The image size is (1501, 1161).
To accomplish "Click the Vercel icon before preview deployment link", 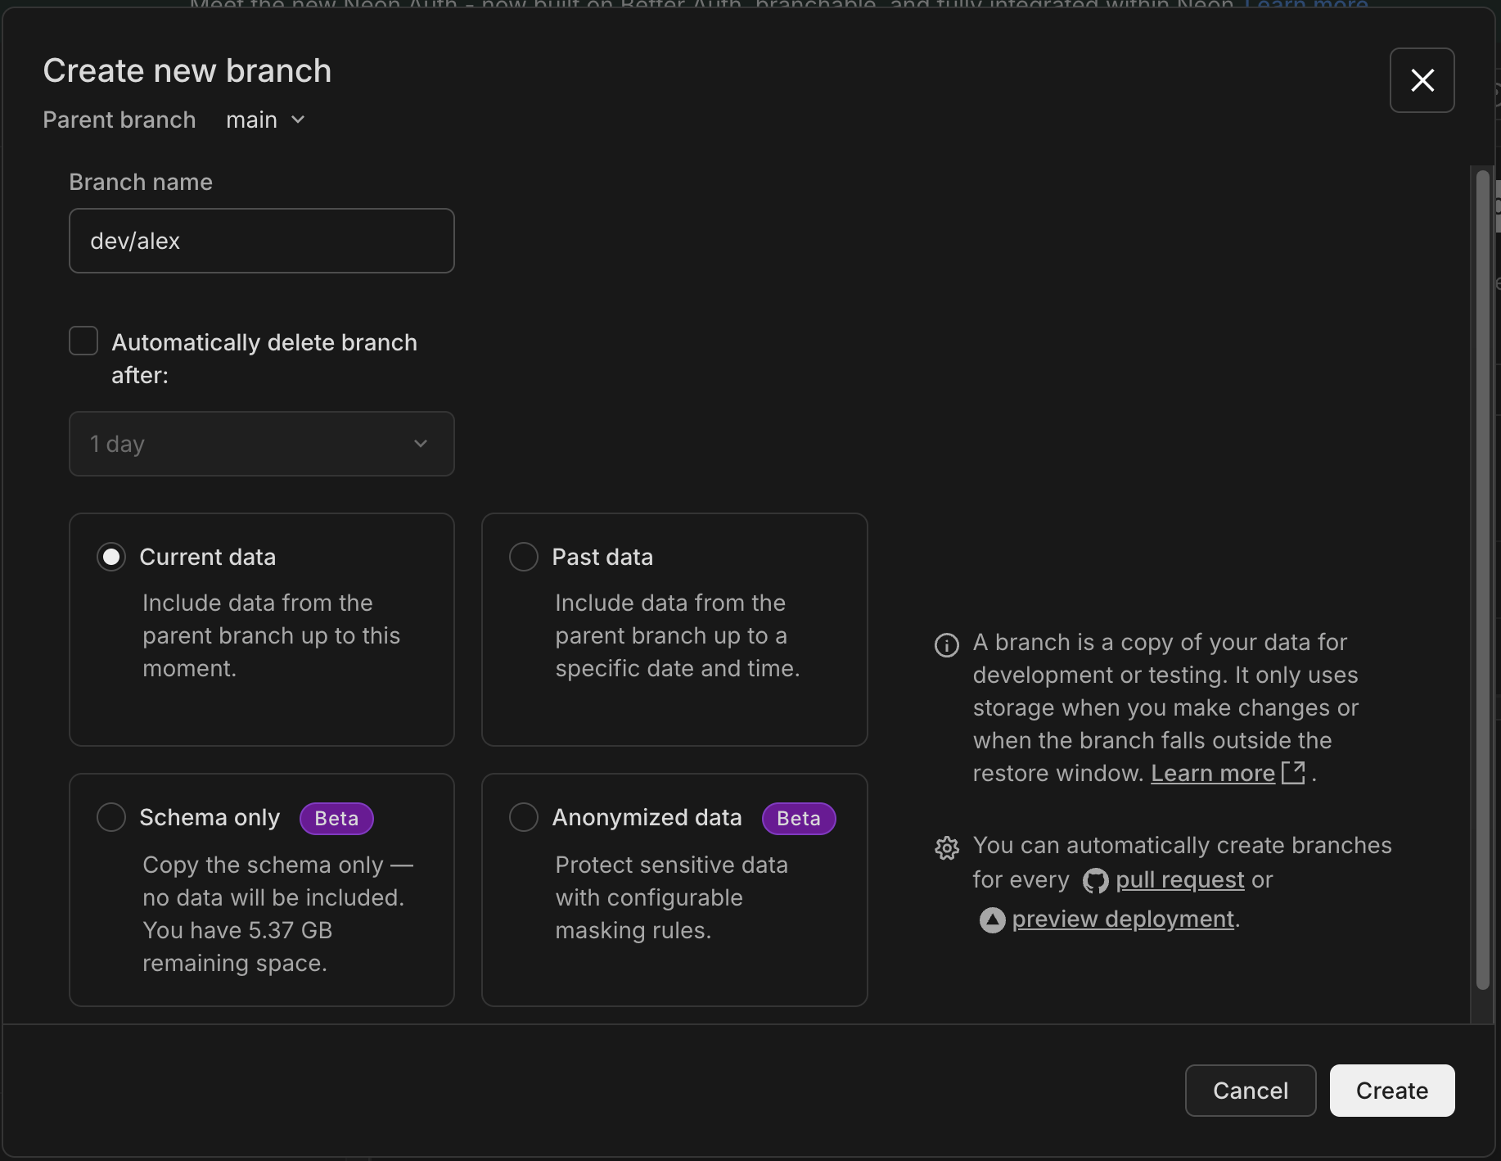I will [x=991, y=919].
